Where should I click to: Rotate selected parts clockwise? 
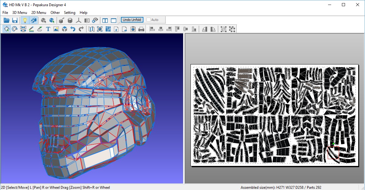pyautogui.click(x=213, y=29)
